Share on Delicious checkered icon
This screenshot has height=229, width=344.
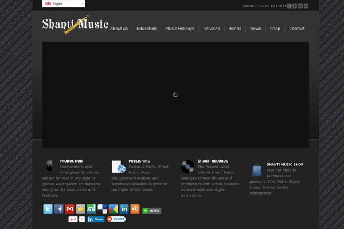(102, 209)
